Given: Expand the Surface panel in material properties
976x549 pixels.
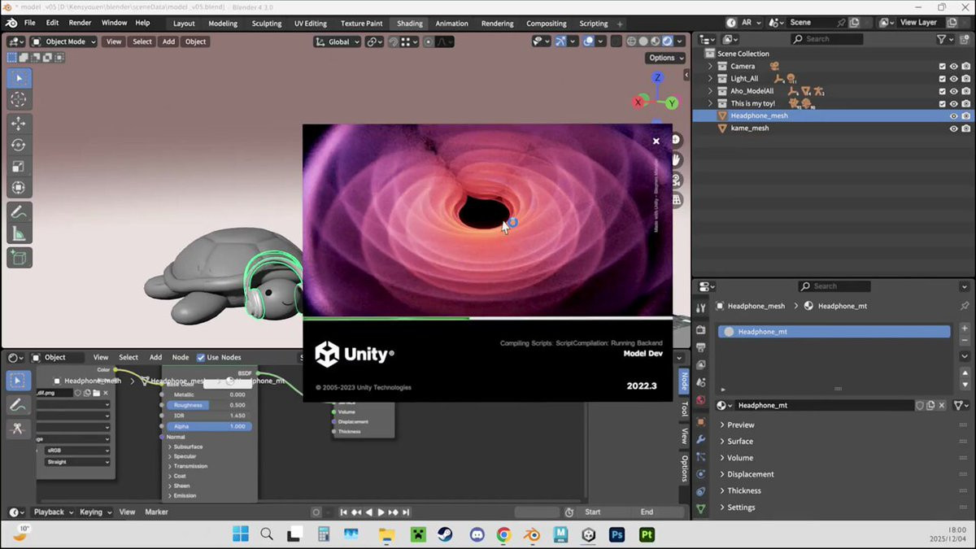Looking at the screenshot, I should click(x=739, y=442).
